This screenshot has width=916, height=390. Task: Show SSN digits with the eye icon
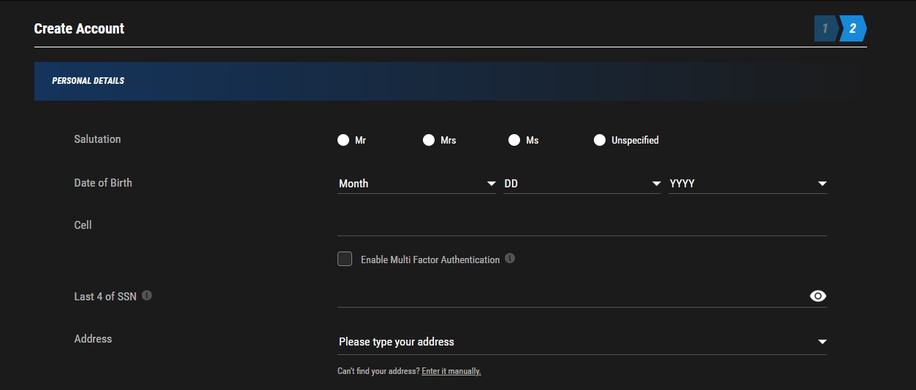click(x=818, y=296)
